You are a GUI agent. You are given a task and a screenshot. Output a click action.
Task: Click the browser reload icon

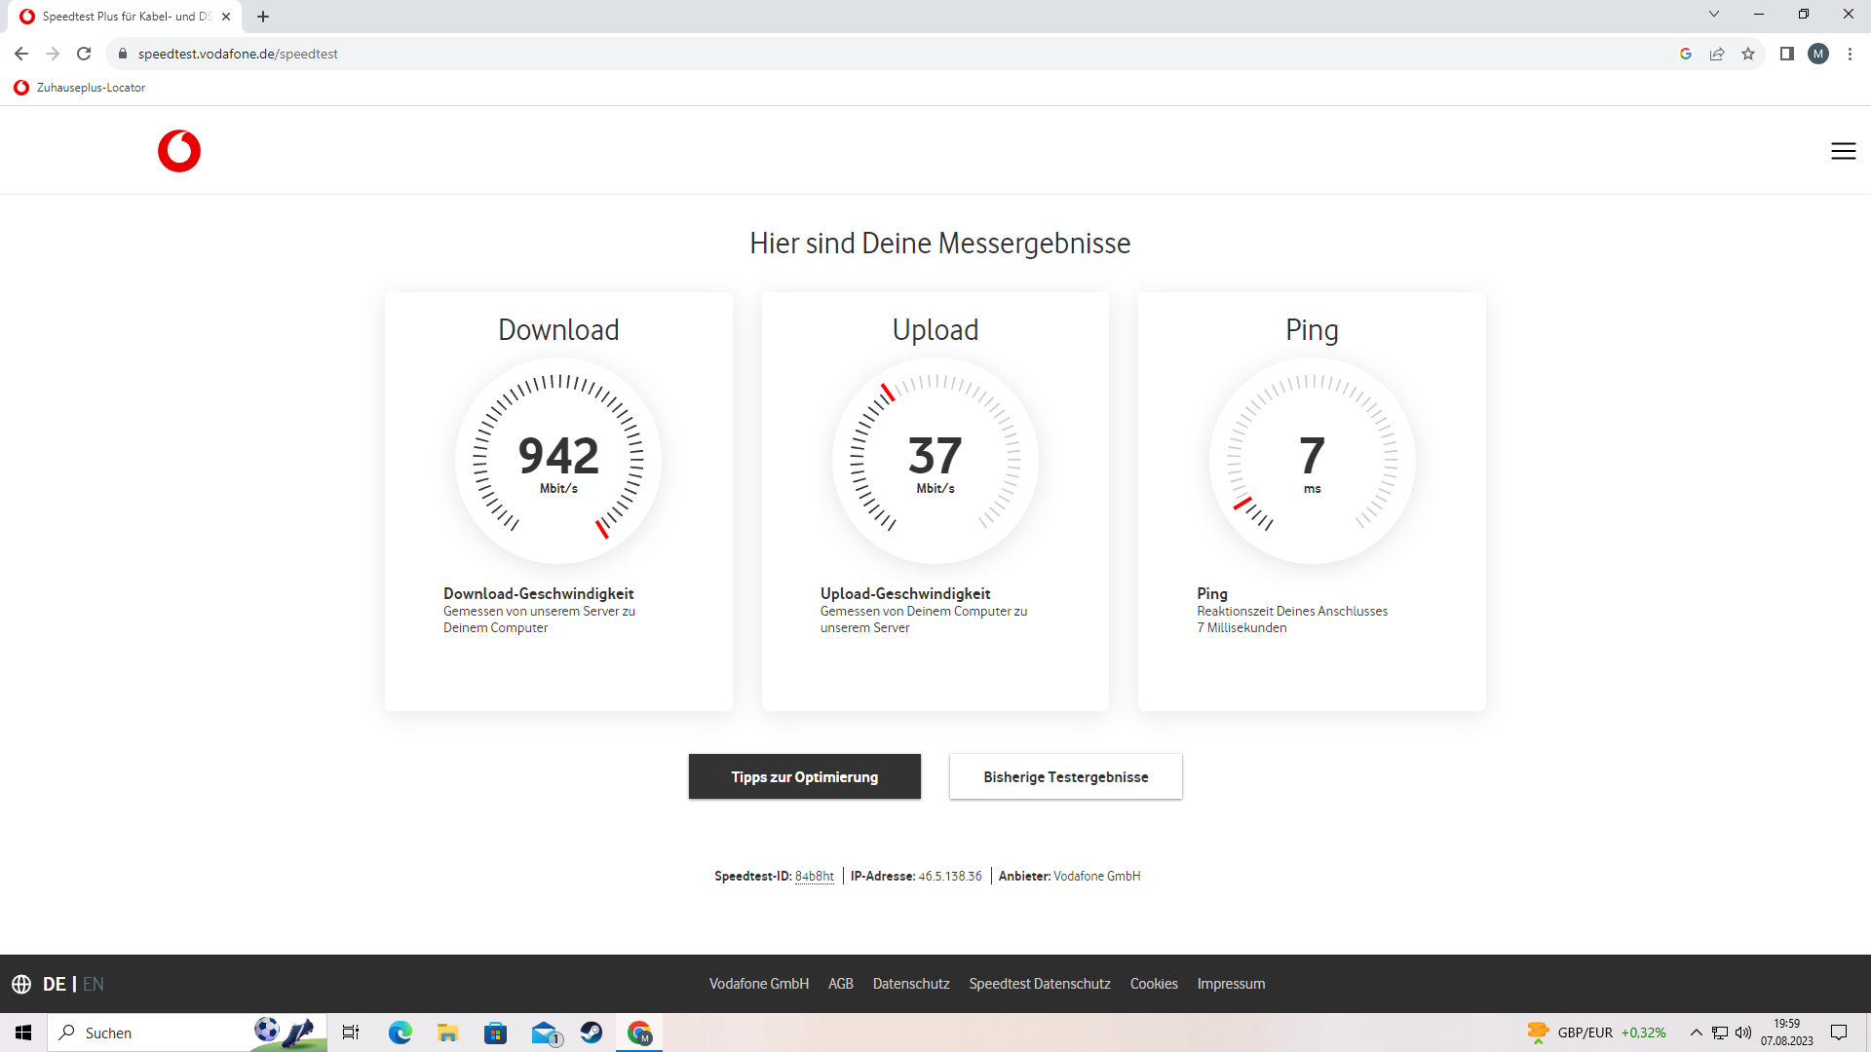coord(84,54)
